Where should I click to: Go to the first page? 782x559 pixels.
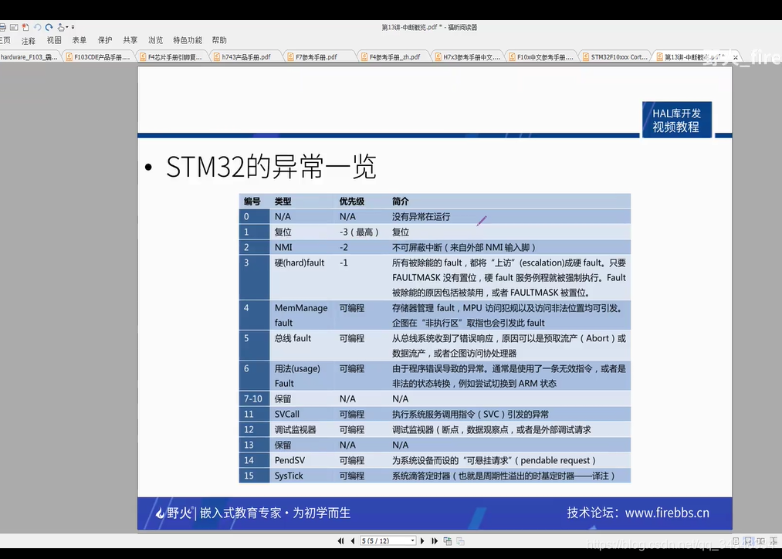(x=340, y=541)
